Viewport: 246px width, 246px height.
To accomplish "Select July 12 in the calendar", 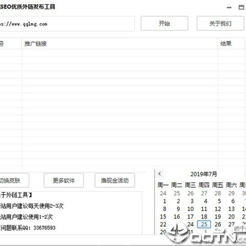I will pos(218,209).
